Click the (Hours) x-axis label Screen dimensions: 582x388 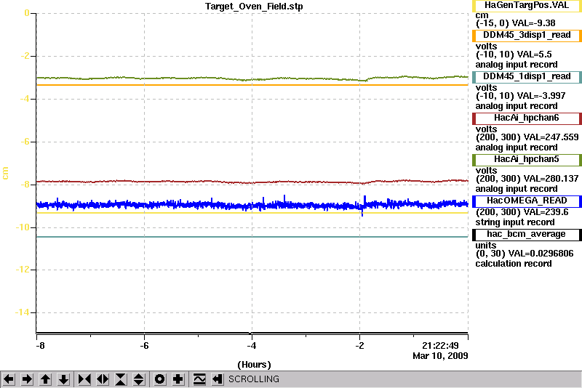click(x=254, y=365)
